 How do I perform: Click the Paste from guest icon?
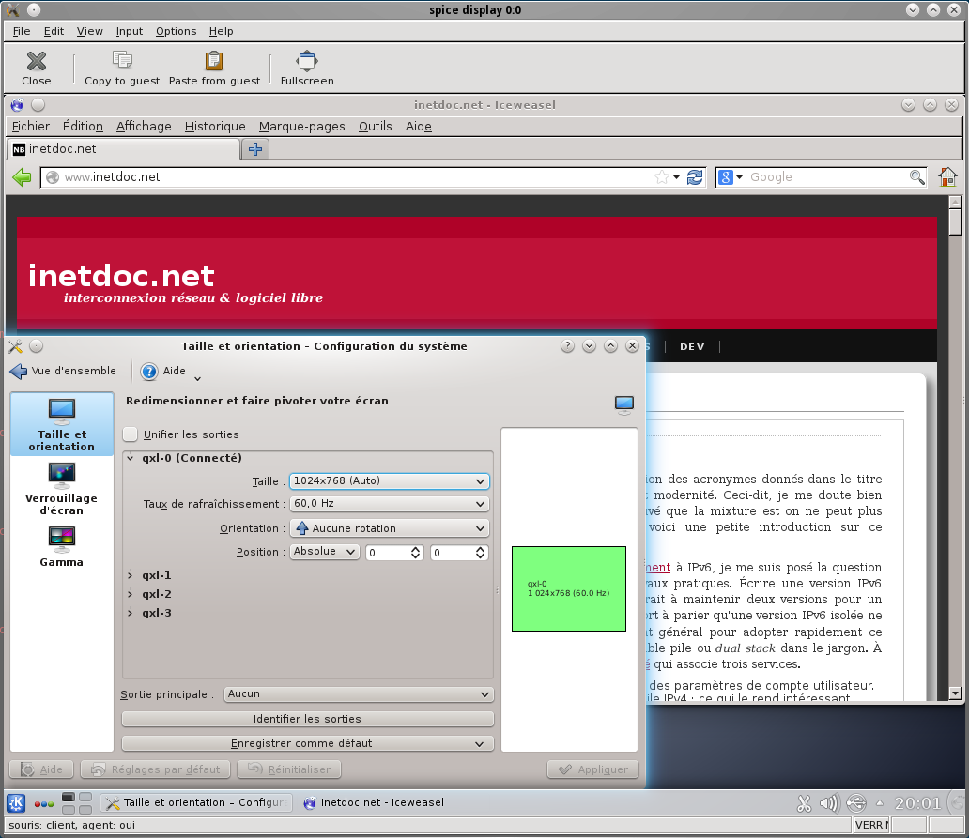pyautogui.click(x=214, y=62)
